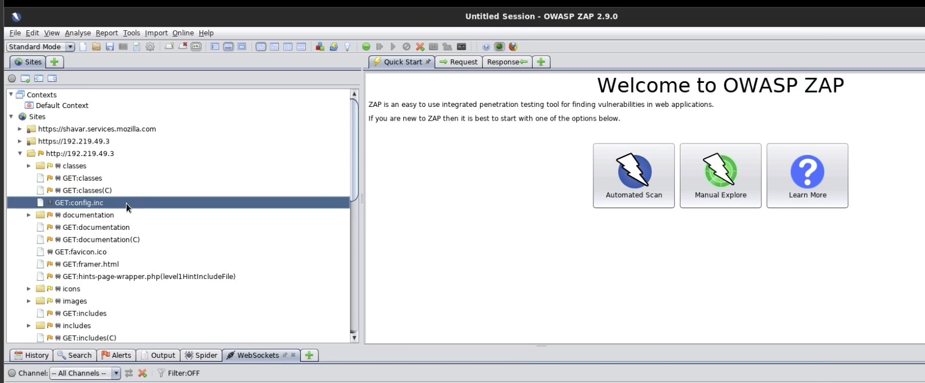Close the WebSockets tab
925x383 pixels.
tap(293, 355)
